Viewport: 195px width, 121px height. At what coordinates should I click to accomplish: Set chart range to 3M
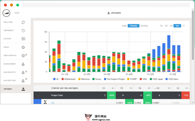coord(171,26)
